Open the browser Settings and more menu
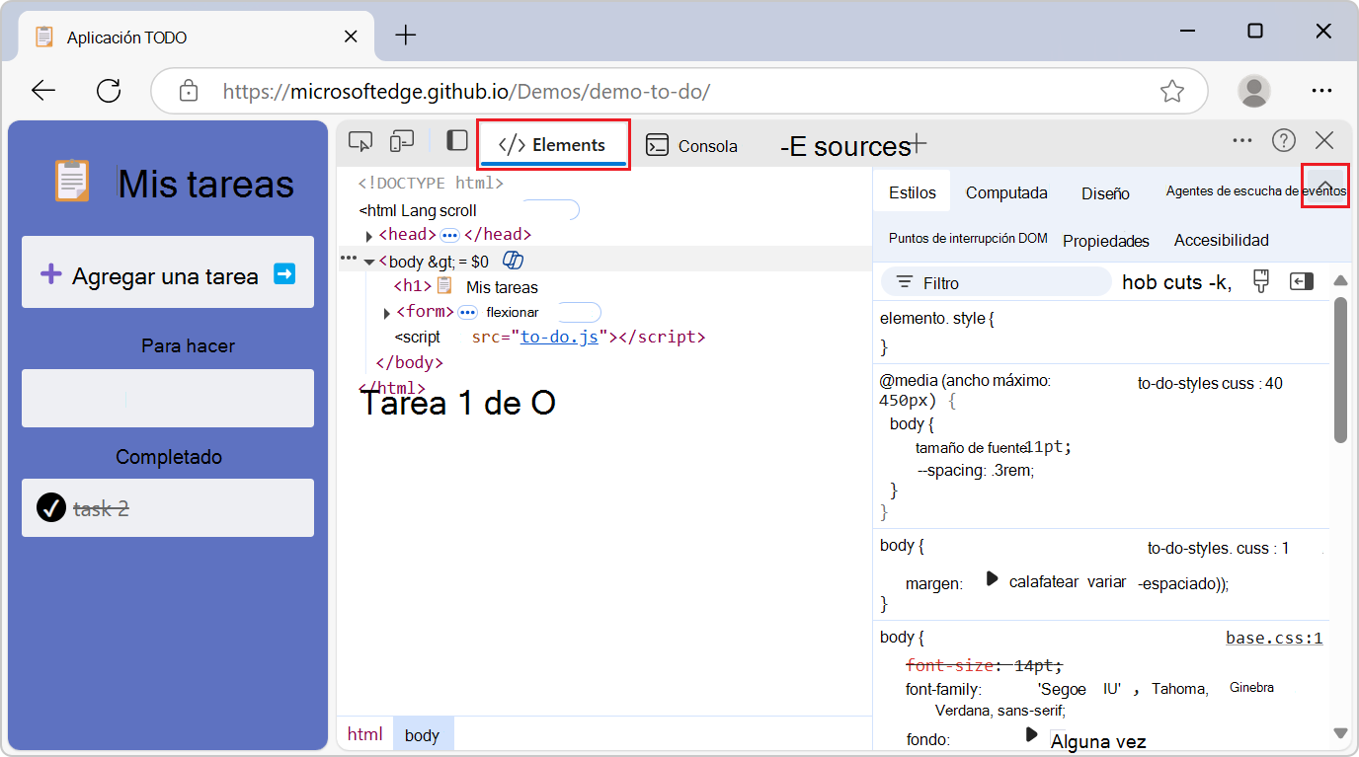This screenshot has height=757, width=1359. pos(1322,91)
